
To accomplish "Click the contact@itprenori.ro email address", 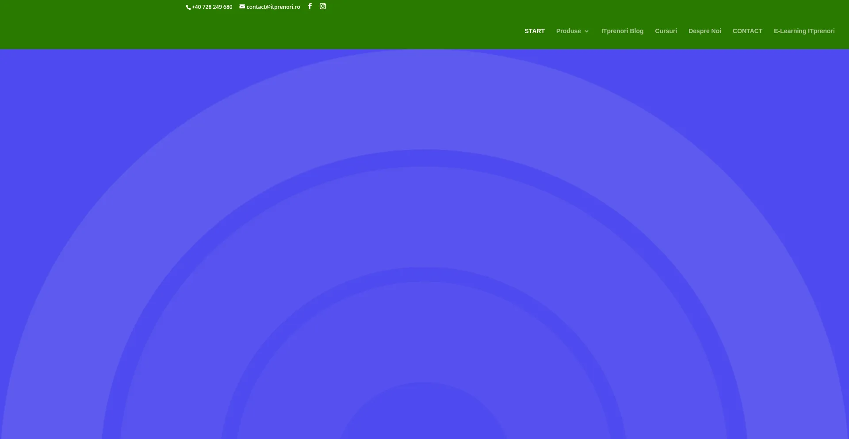I will pos(273,7).
